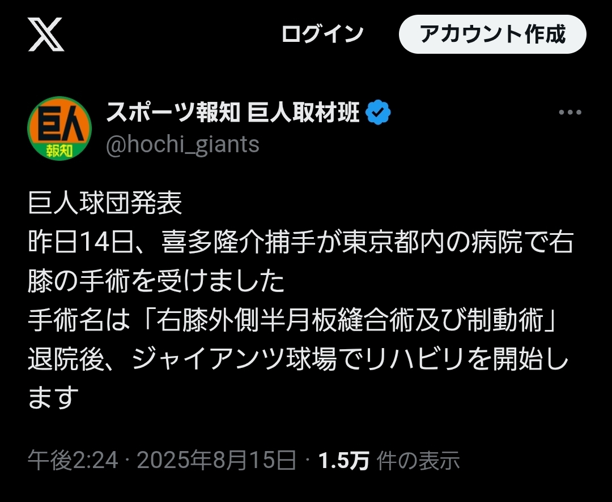The image size is (612, 502).
Task: Open the @hochi_giants handle link
Action: [x=182, y=144]
